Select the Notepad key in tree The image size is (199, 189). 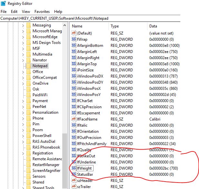[40, 66]
